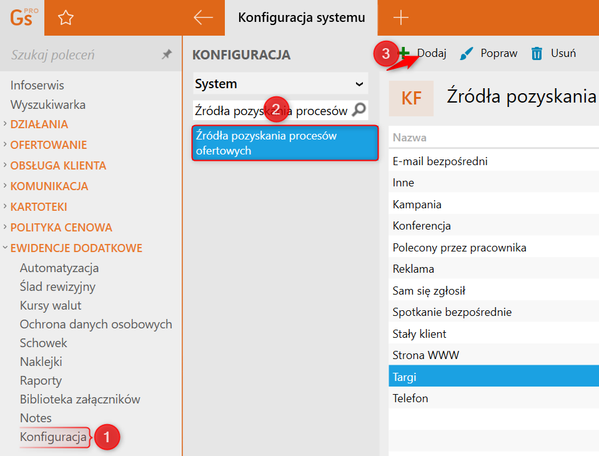Image resolution: width=599 pixels, height=456 pixels.
Task: Click the favorites star icon
Action: pos(66,18)
